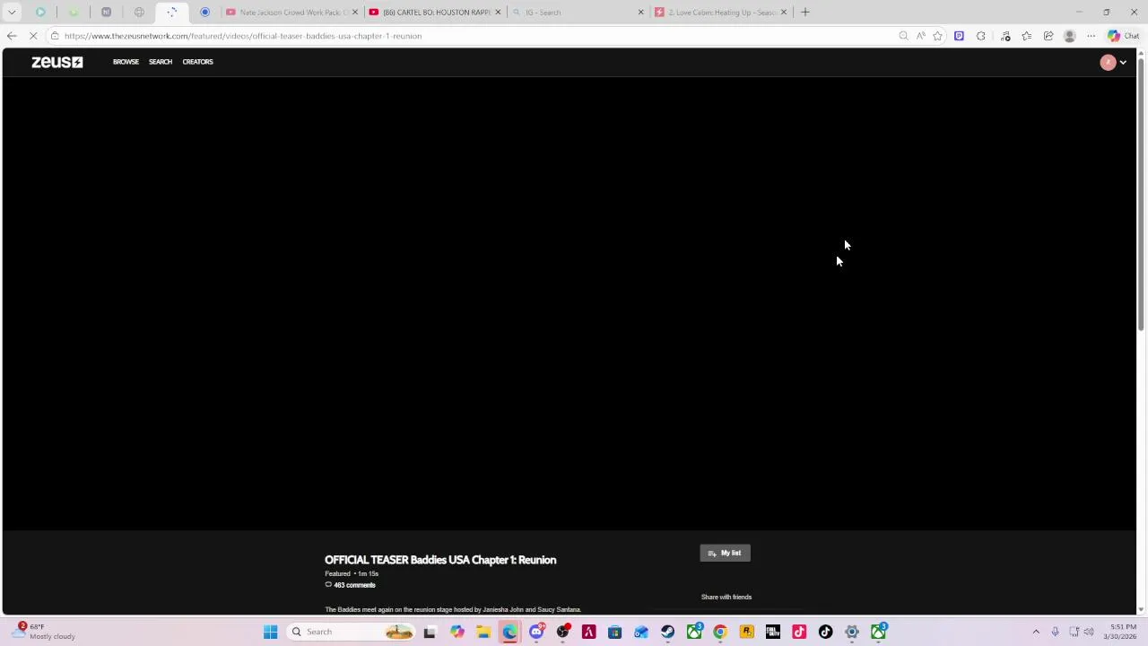Viewport: 1148px width, 646px height.
Task: Click the browser address bar URL
Action: [x=243, y=36]
